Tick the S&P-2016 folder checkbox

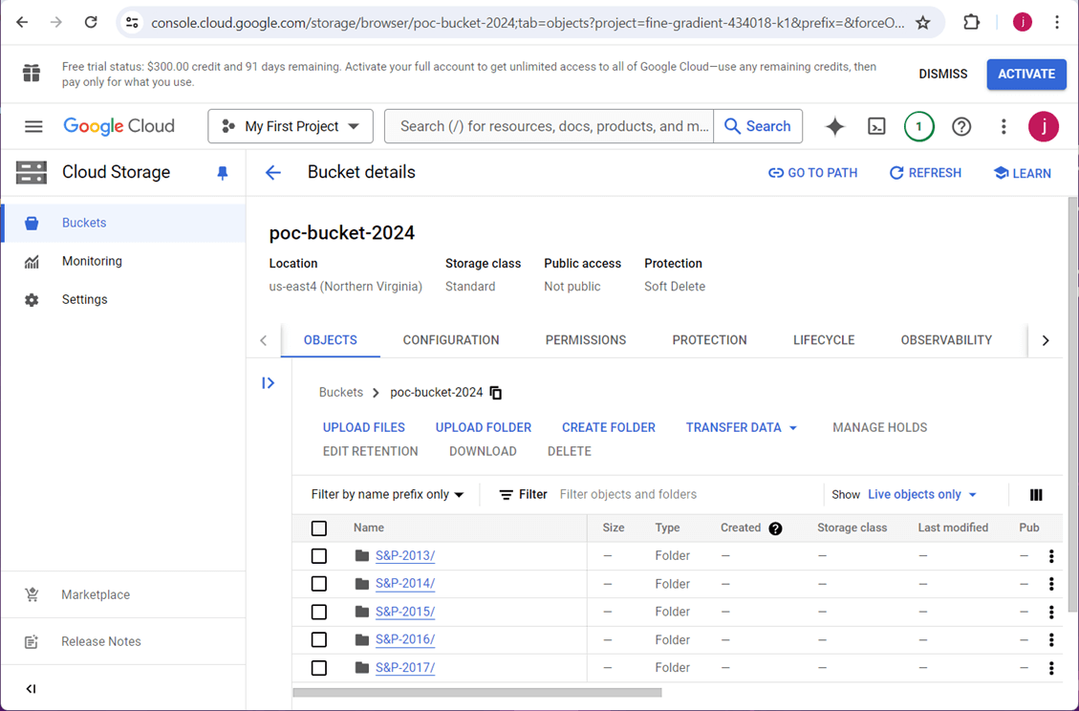pyautogui.click(x=319, y=640)
